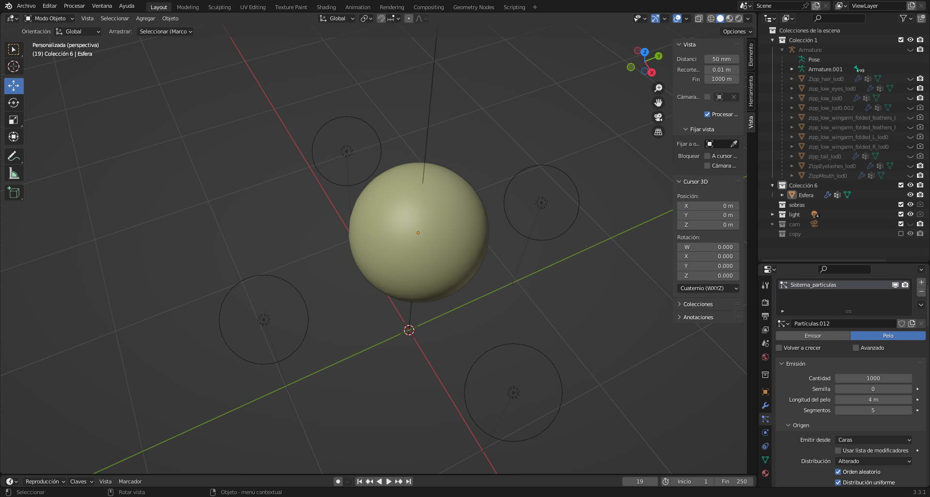
Task: Play the animation forward
Action: coord(388,481)
